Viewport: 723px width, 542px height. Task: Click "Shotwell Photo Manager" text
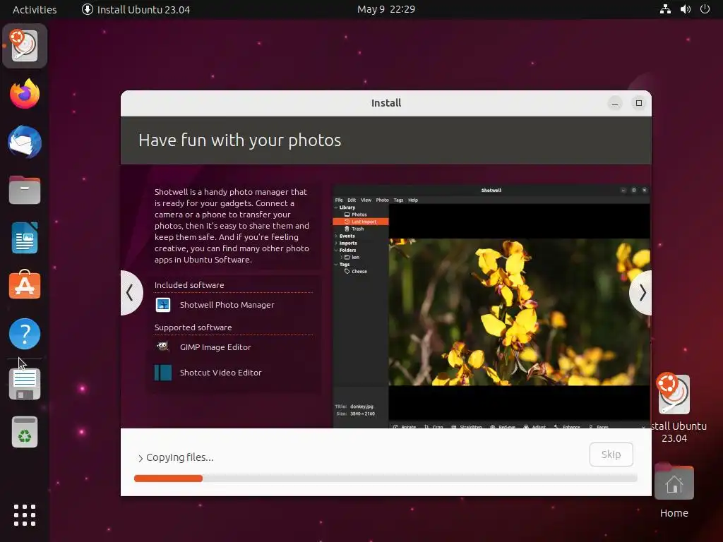(x=227, y=305)
